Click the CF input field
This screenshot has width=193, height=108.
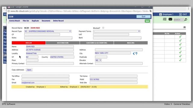point(42,34)
